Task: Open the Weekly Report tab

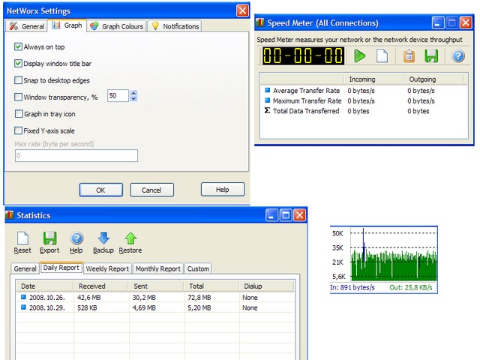Action: (107, 268)
